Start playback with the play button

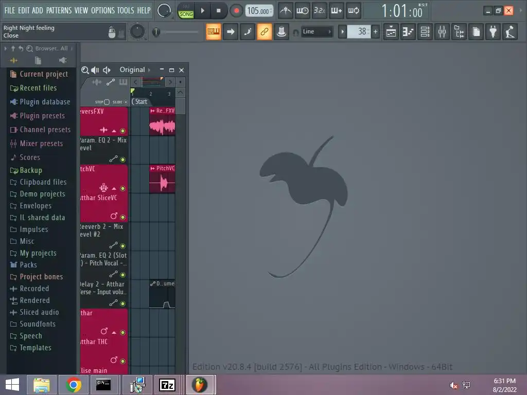pyautogui.click(x=202, y=11)
